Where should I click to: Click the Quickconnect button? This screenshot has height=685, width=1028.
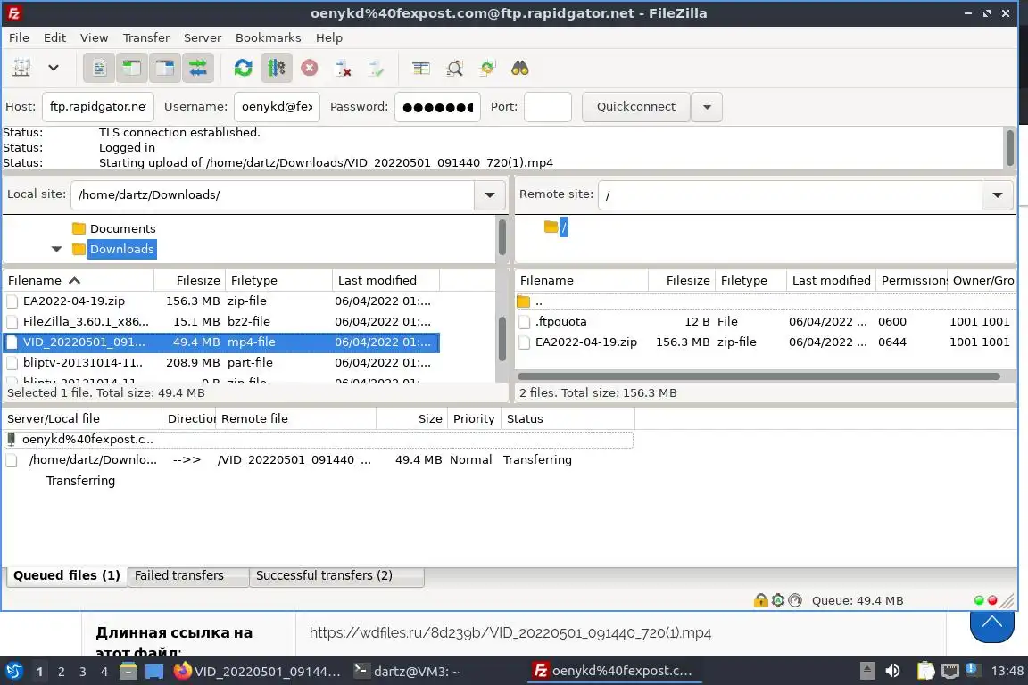(636, 107)
